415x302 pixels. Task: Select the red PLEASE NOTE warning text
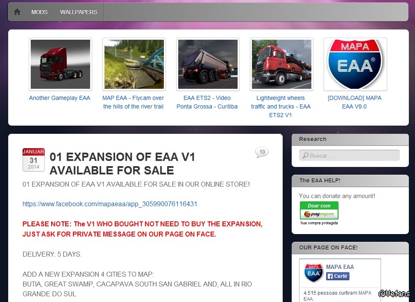[x=143, y=229]
